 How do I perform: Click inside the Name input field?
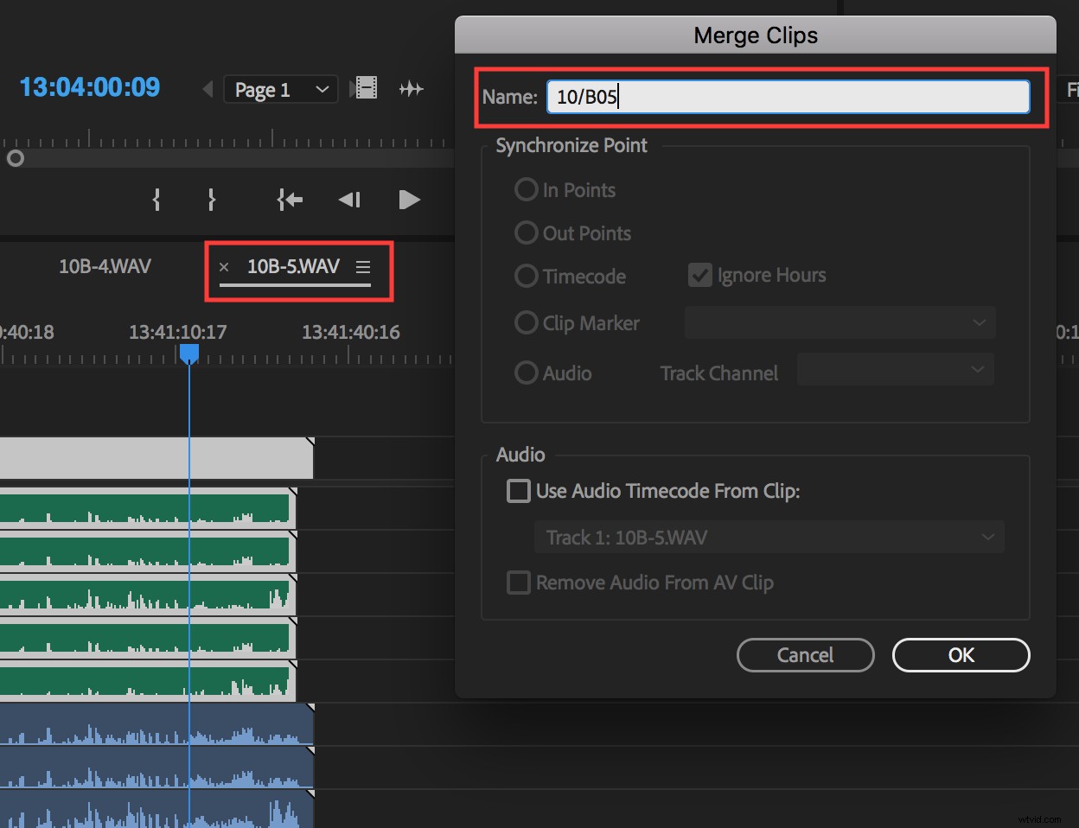pos(787,97)
